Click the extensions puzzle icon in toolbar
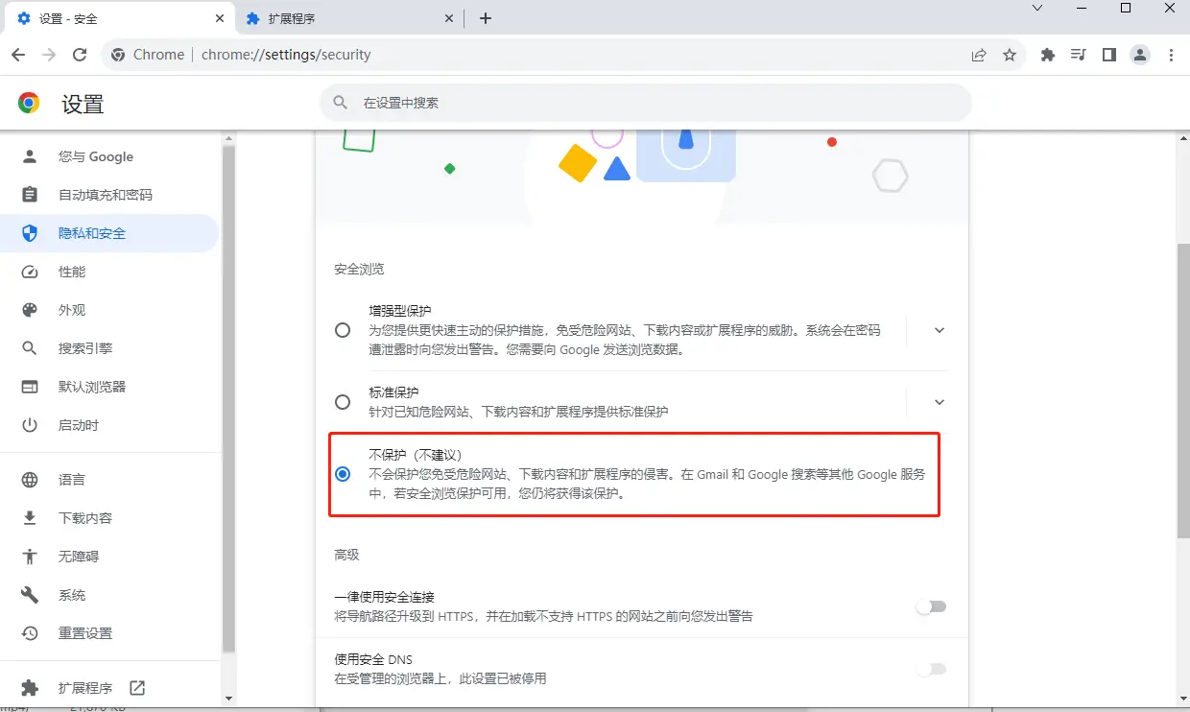This screenshot has height=712, width=1190. coord(1047,55)
